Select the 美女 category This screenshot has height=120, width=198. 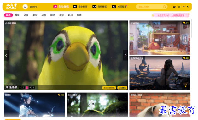pos(35,15)
